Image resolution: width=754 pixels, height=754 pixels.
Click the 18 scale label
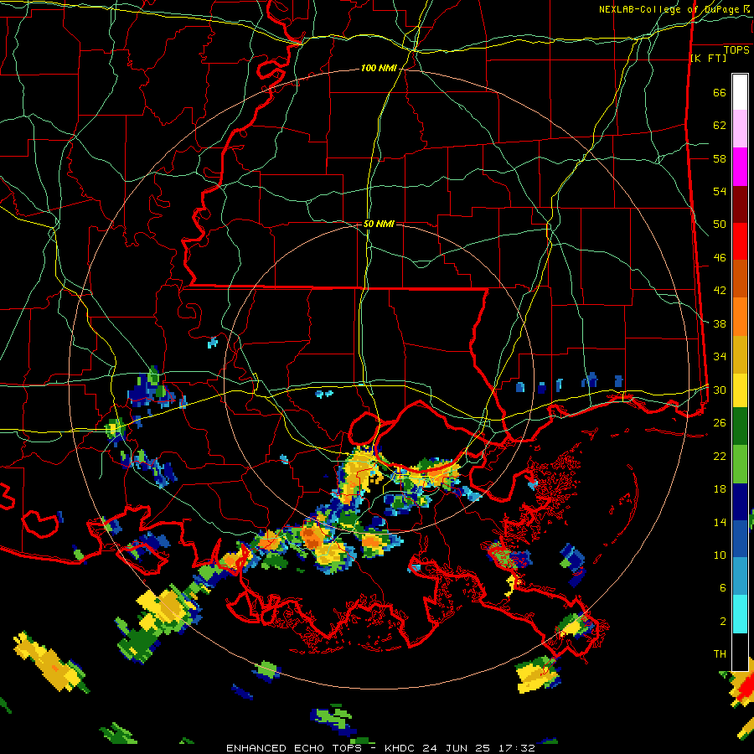pos(720,489)
